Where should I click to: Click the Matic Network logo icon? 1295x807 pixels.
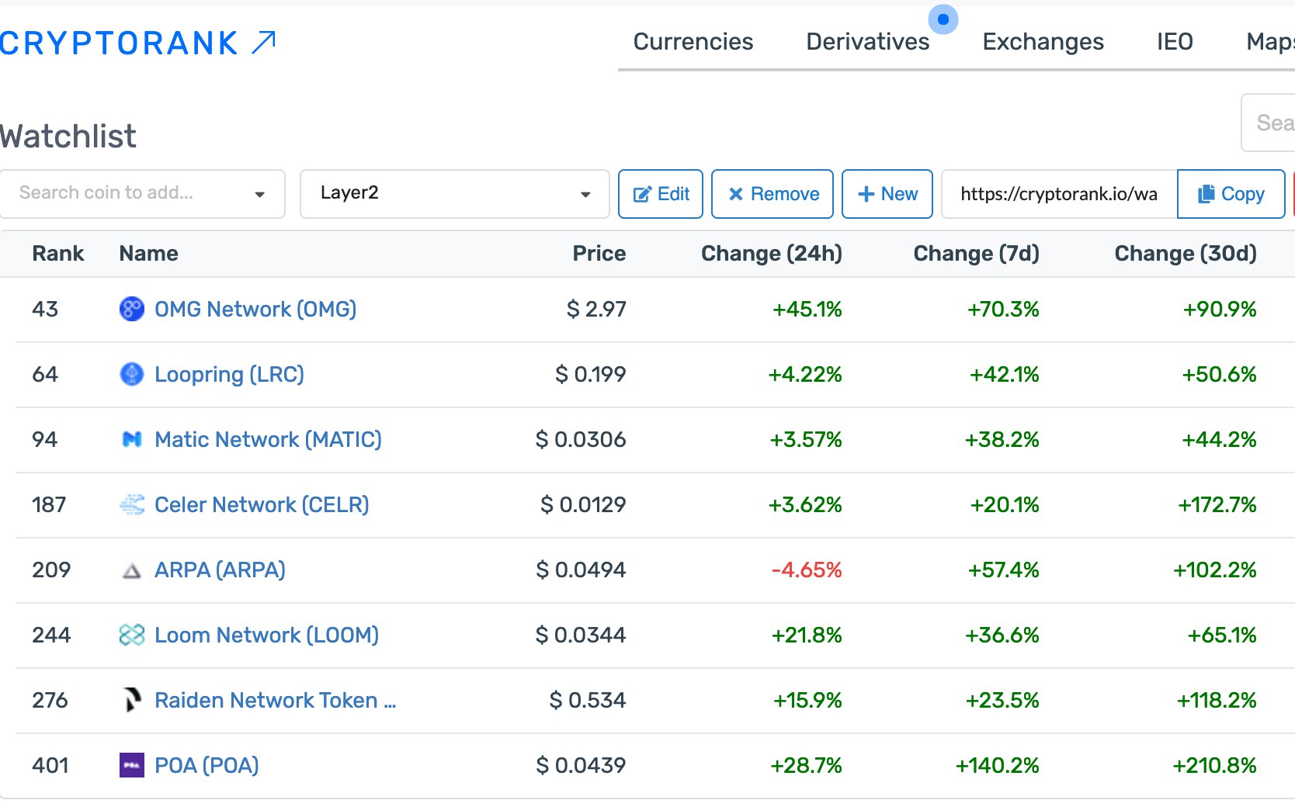coord(132,439)
